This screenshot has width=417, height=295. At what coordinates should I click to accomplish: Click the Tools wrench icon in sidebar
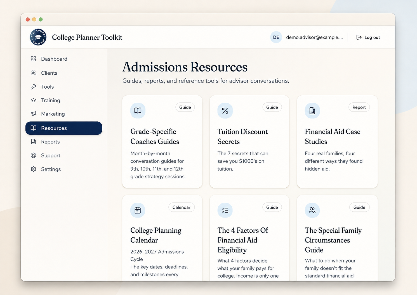point(34,87)
